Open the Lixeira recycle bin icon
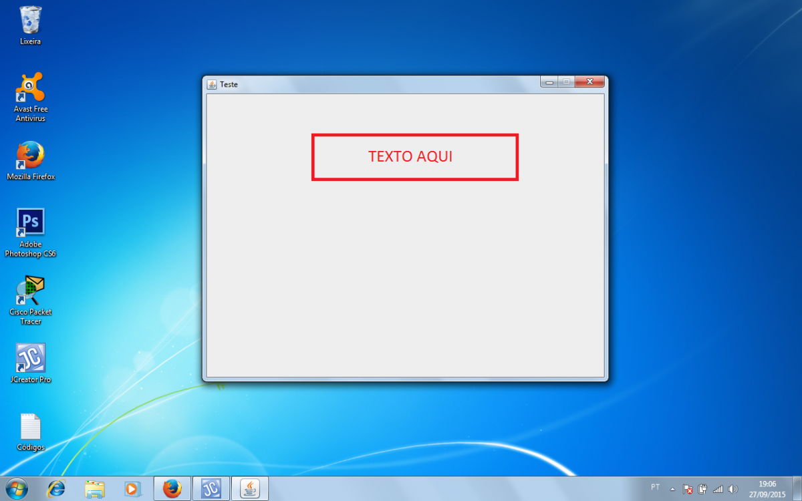 point(30,25)
